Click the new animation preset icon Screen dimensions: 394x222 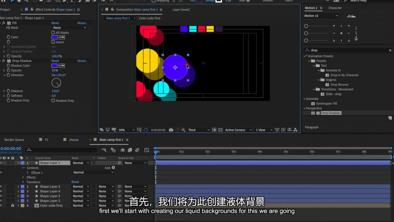pos(390,118)
